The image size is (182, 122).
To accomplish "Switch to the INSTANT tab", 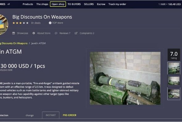I will point(51,115).
